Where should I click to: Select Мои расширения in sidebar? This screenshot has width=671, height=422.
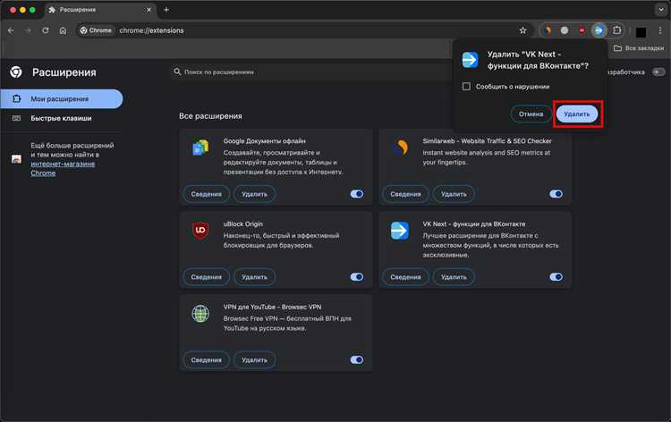(62, 98)
